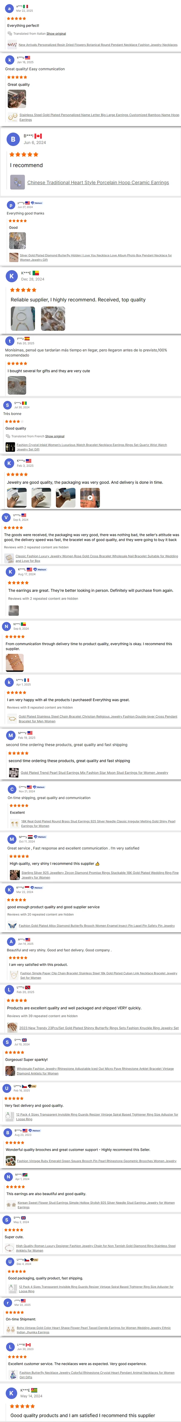This screenshot has width=181, height=1422.
Task: Expand the 20 repeated hidden reviews notice
Action: (40, 914)
